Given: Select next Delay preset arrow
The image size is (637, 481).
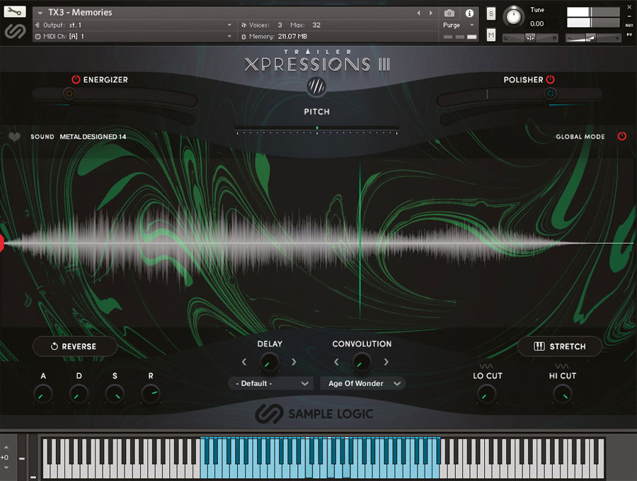Looking at the screenshot, I should (294, 361).
